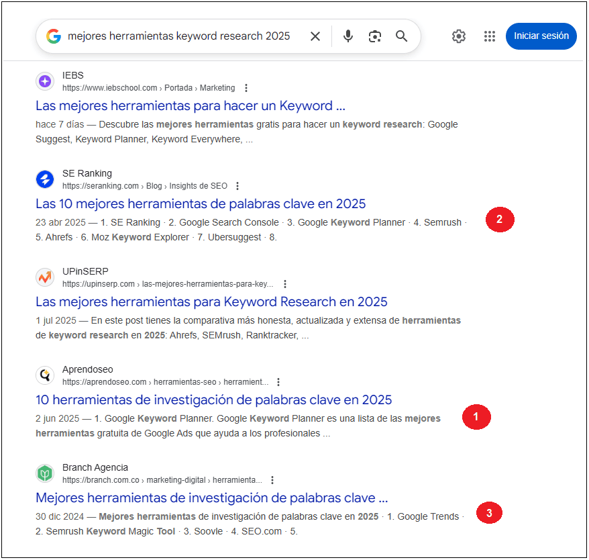Open quick settings via the gear icon
This screenshot has width=589, height=560.
(x=459, y=36)
